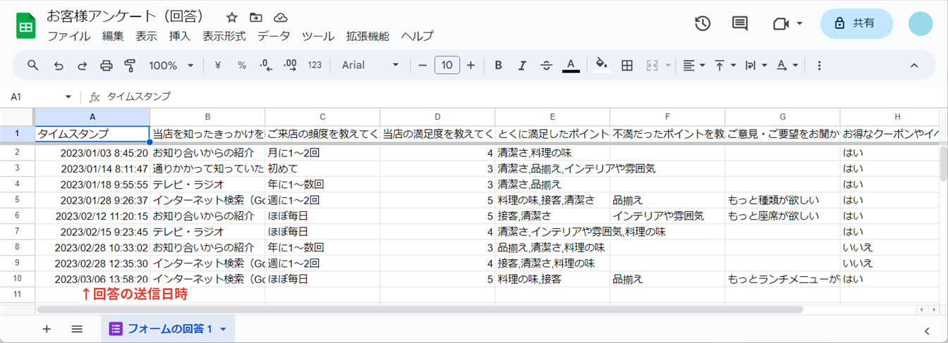Viewport: 948px width, 343px height.
Task: Toggle strikethrough formatting
Action: [x=546, y=66]
